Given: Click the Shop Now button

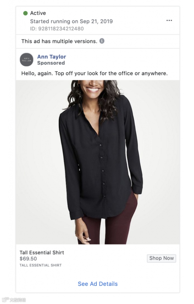Looking at the screenshot, I should (x=162, y=258).
